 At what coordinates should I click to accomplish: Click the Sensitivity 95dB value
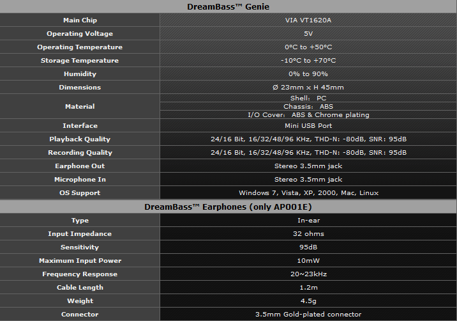(x=308, y=247)
